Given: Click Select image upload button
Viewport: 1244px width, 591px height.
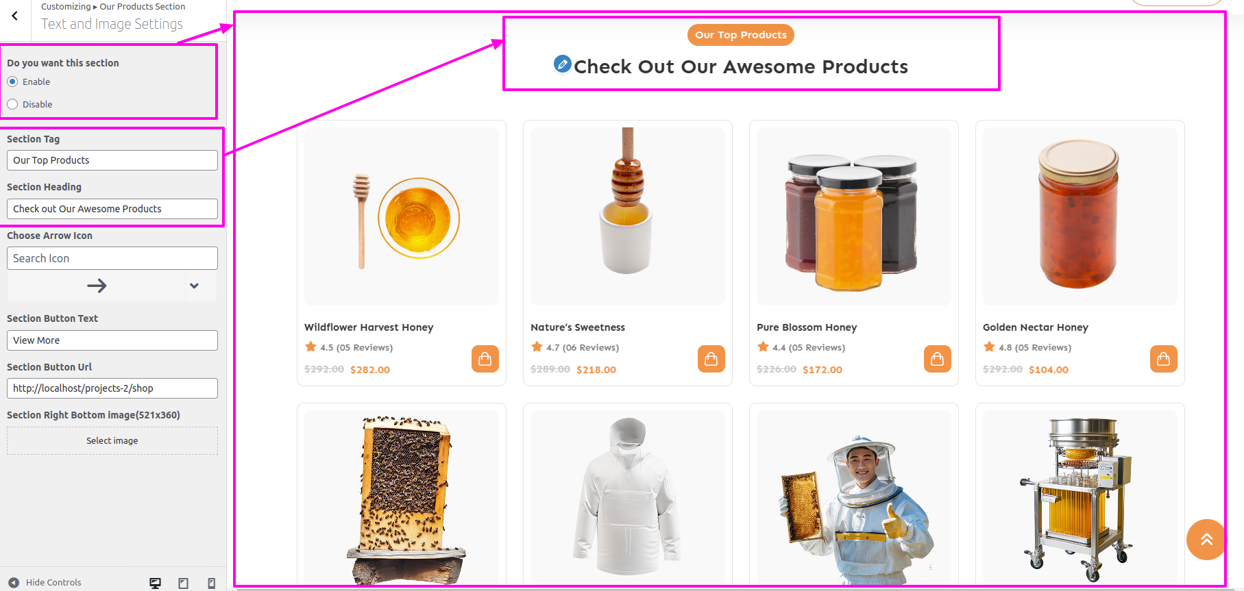Looking at the screenshot, I should pos(112,441).
